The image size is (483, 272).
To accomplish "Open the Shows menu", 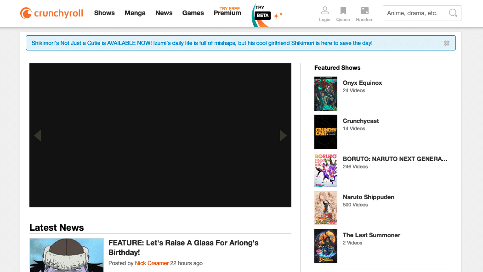I will pyautogui.click(x=104, y=13).
